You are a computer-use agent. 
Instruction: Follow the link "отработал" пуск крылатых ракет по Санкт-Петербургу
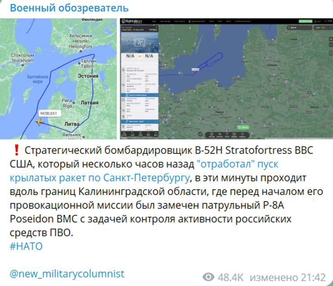[144, 171]
